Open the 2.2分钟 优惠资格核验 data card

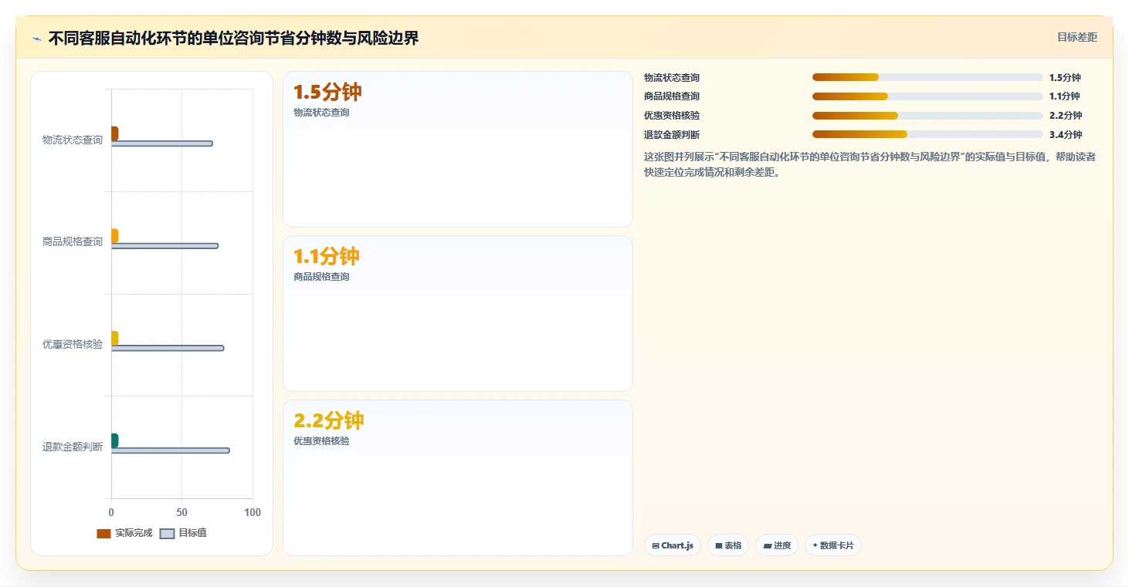click(458, 477)
